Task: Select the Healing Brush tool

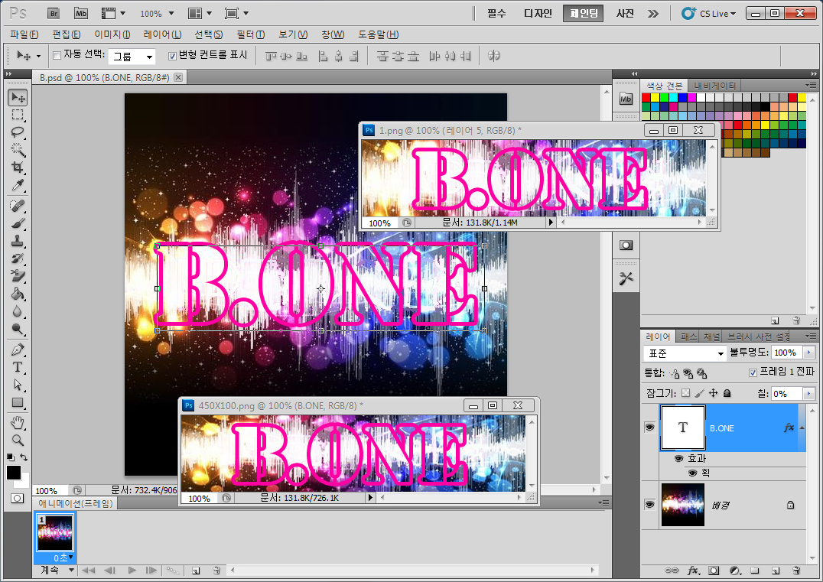Action: pyautogui.click(x=18, y=206)
